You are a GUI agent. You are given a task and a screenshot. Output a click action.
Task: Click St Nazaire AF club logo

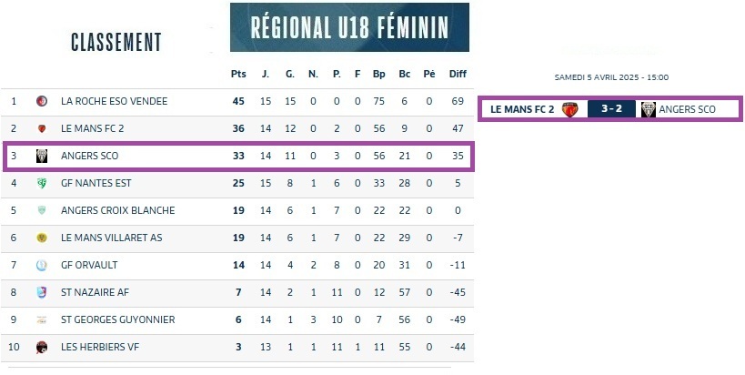41,292
